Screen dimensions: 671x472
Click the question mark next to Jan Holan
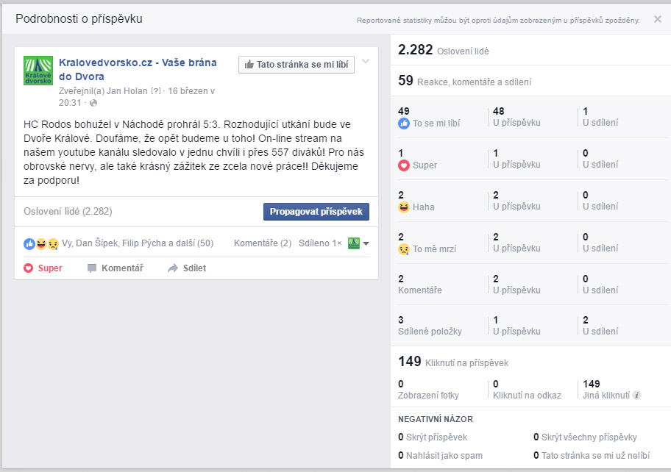click(x=156, y=91)
